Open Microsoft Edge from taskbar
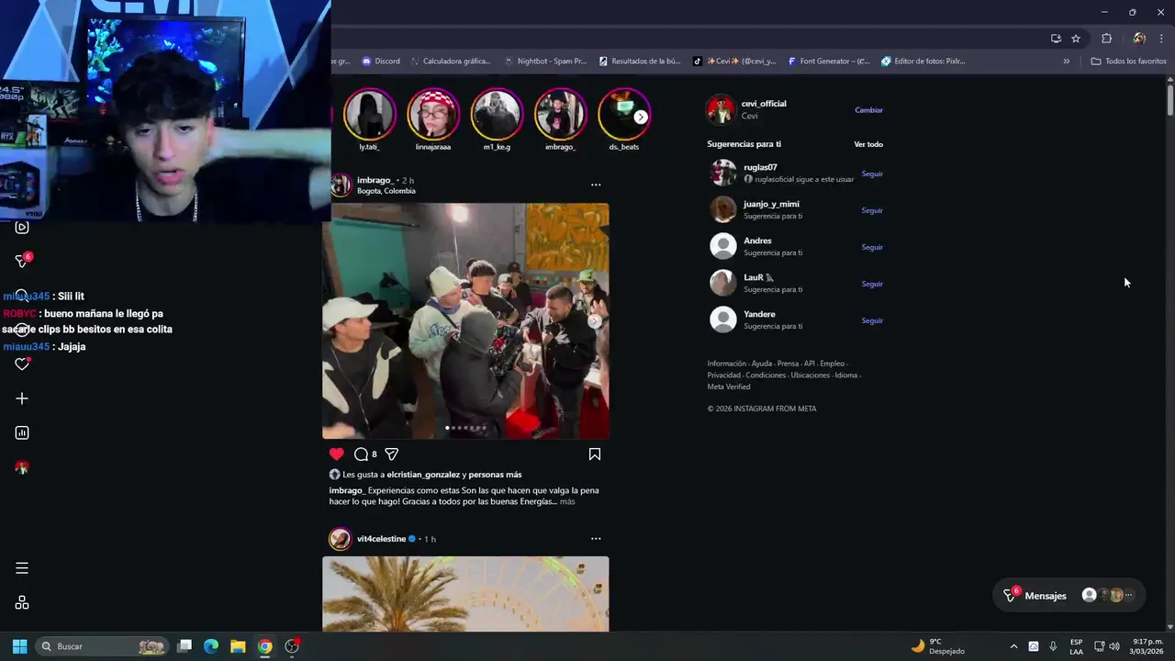The image size is (1175, 661). coord(211,646)
